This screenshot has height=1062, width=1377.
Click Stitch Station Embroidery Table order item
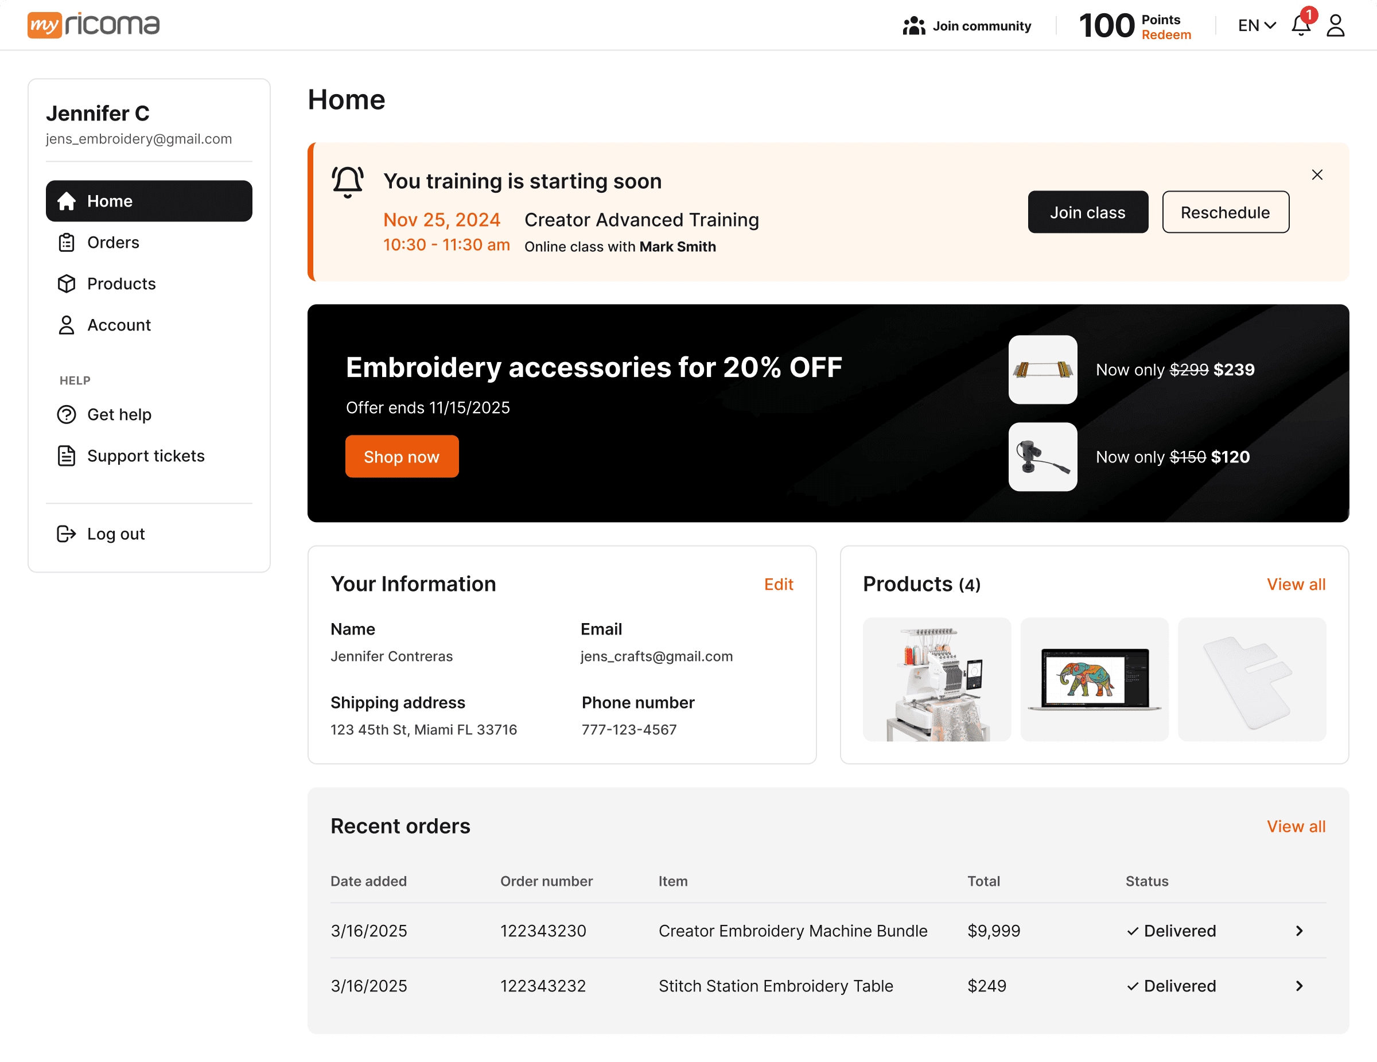coord(776,986)
